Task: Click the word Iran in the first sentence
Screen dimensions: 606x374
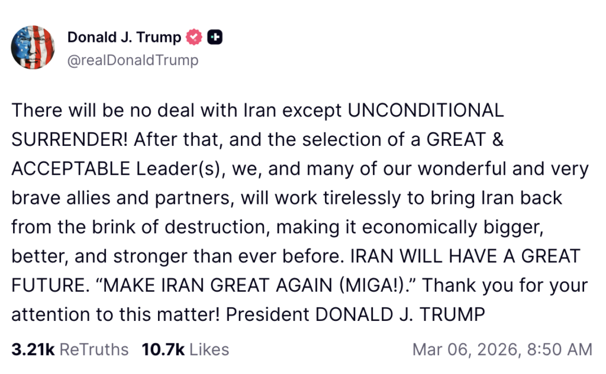Action: (x=259, y=110)
